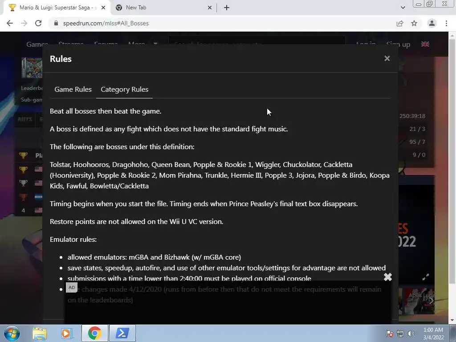Click the AD label badge
Screen dimensions: 456x342
click(72, 288)
